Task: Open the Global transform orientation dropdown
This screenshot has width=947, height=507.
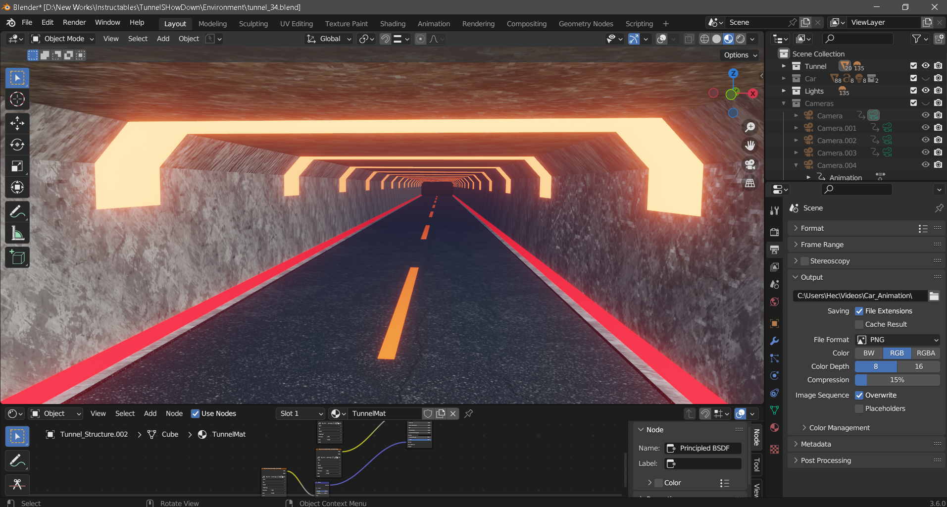Action: [329, 39]
